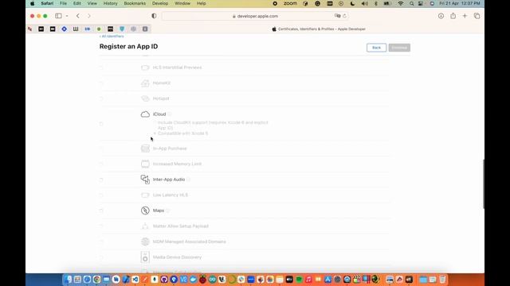Open the Develop menu
510x286 pixels.
point(160,3)
